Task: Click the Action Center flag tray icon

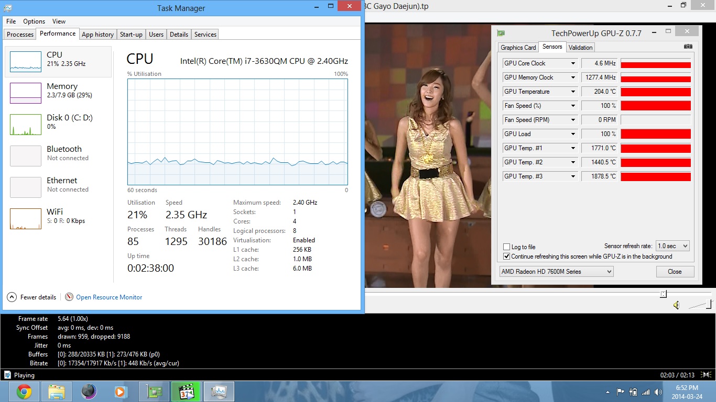Action: 620,392
